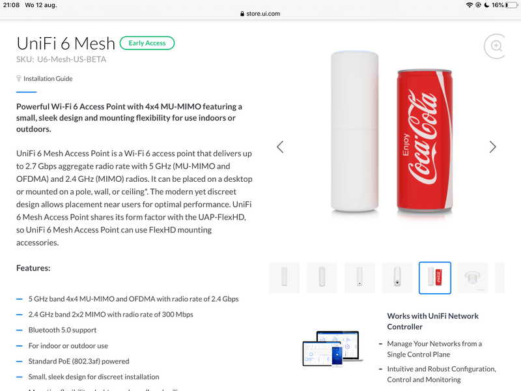Select the ceiling mount accessory thumbnail

coord(472,278)
